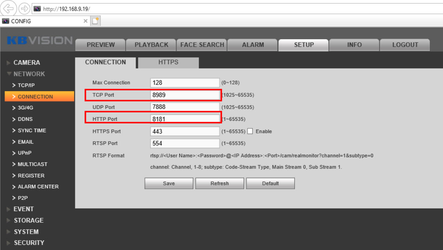Close the CONFIG browser tab
Viewport: 443px width, 250px height.
click(86, 21)
